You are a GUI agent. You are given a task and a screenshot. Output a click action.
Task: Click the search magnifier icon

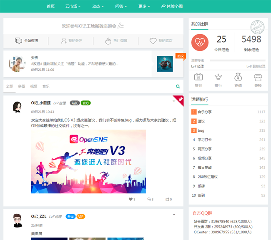(178, 86)
